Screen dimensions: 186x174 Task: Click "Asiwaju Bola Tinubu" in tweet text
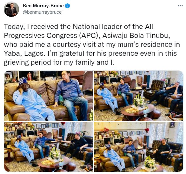pyautogui.click(x=135, y=35)
